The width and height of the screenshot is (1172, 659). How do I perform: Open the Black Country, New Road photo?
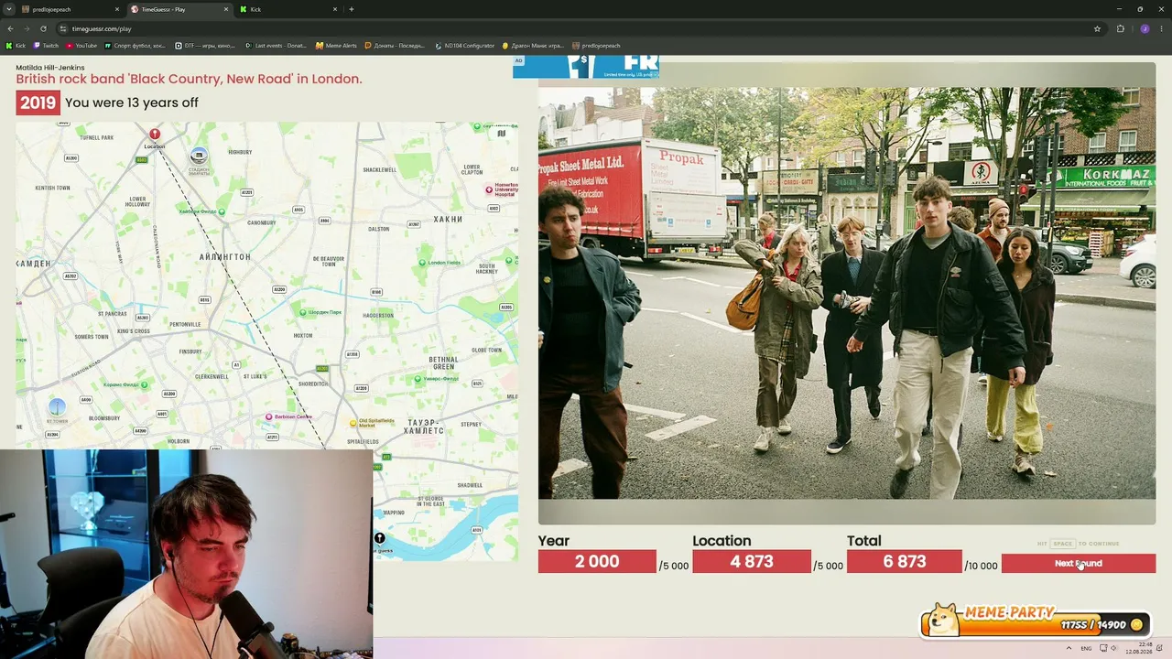coord(847,293)
